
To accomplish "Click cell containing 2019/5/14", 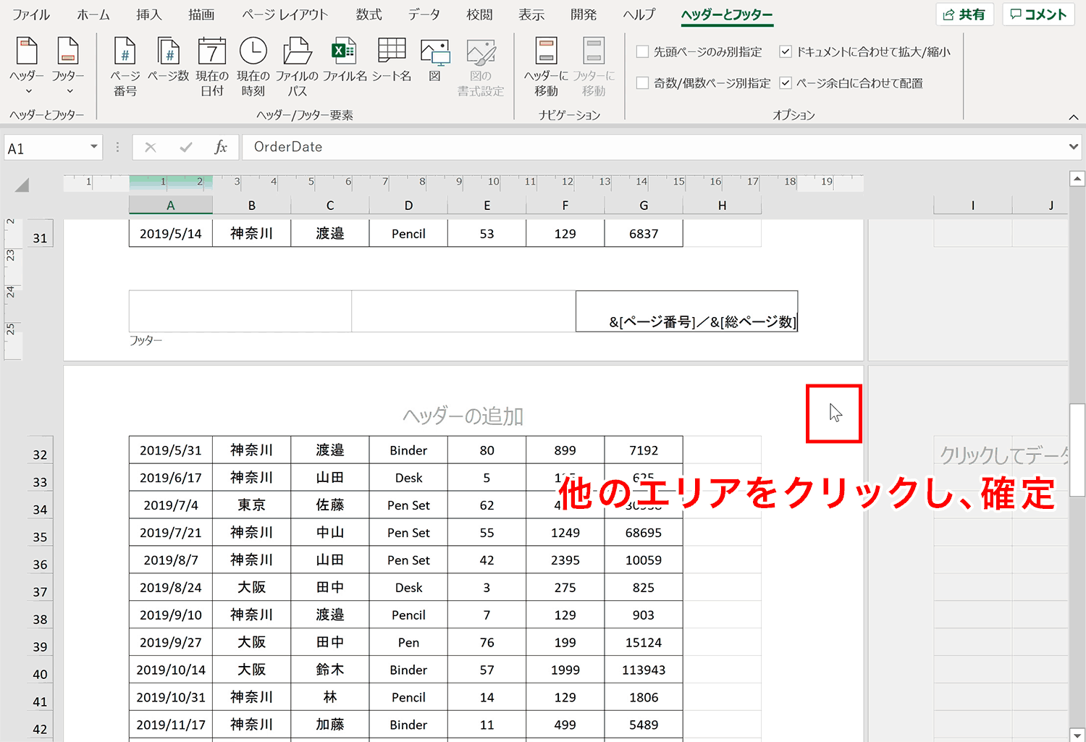I will [x=171, y=233].
